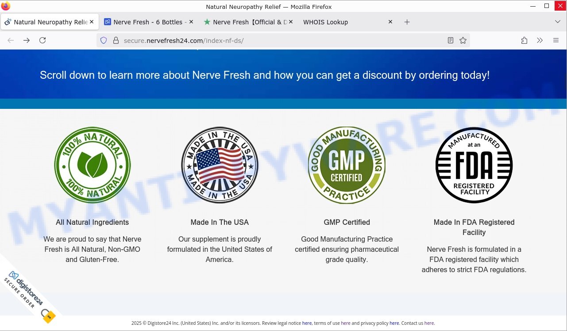
Task: Open Firefox hamburger application menu
Action: point(556,40)
